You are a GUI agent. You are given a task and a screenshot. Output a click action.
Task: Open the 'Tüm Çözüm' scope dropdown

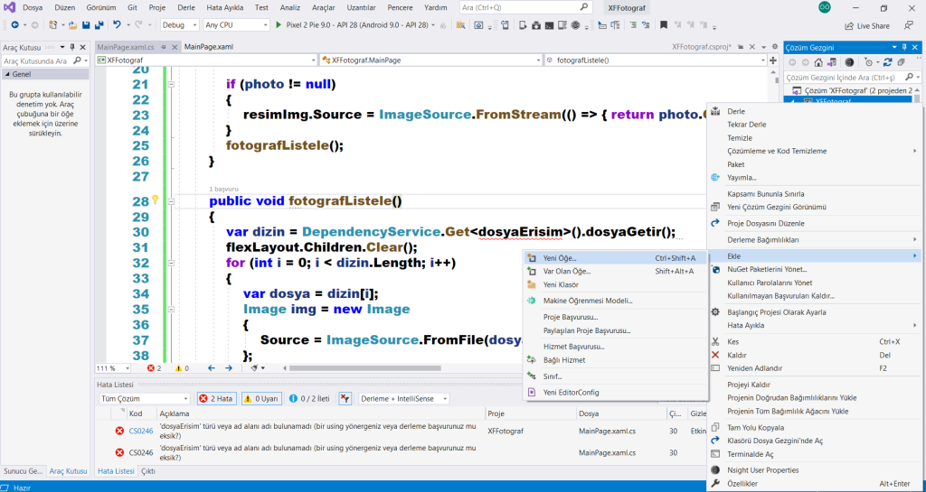point(143,398)
